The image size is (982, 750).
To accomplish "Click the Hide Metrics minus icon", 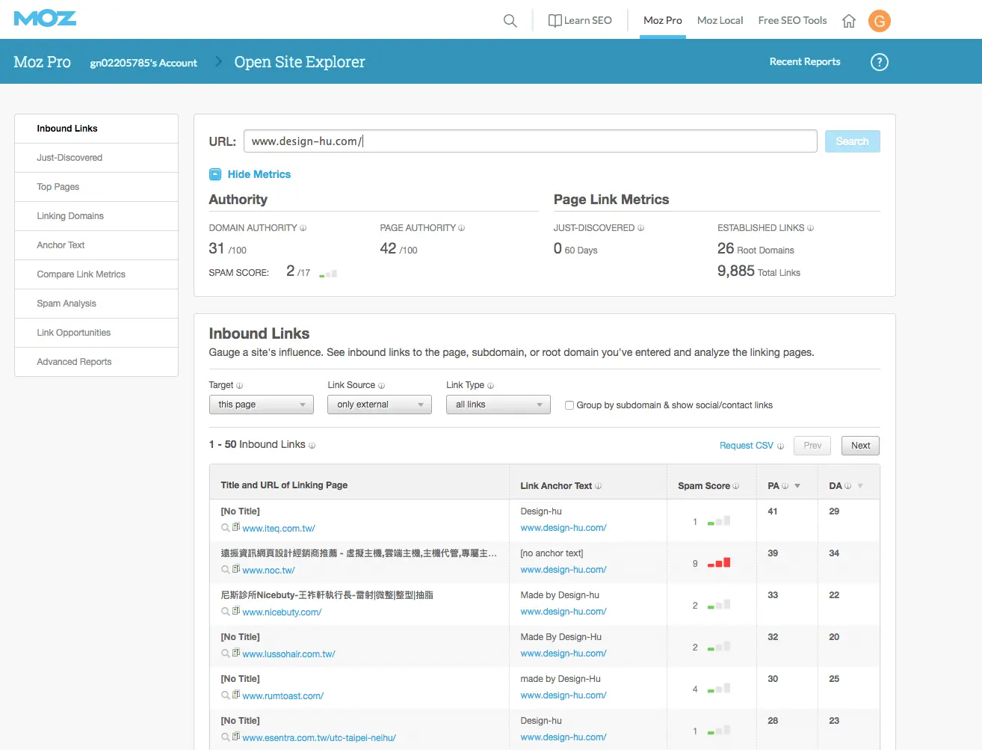I will (x=215, y=174).
